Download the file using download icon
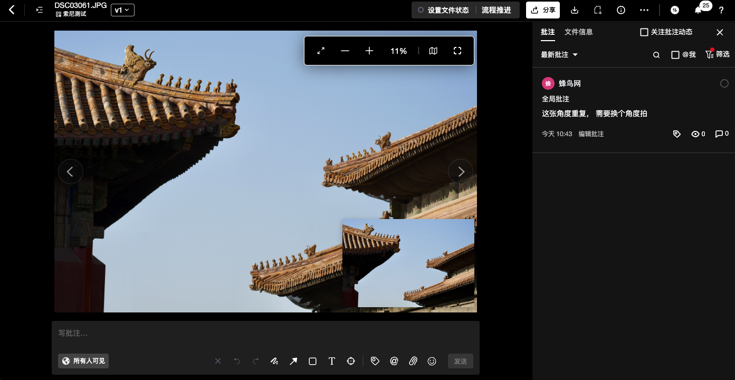 click(575, 10)
